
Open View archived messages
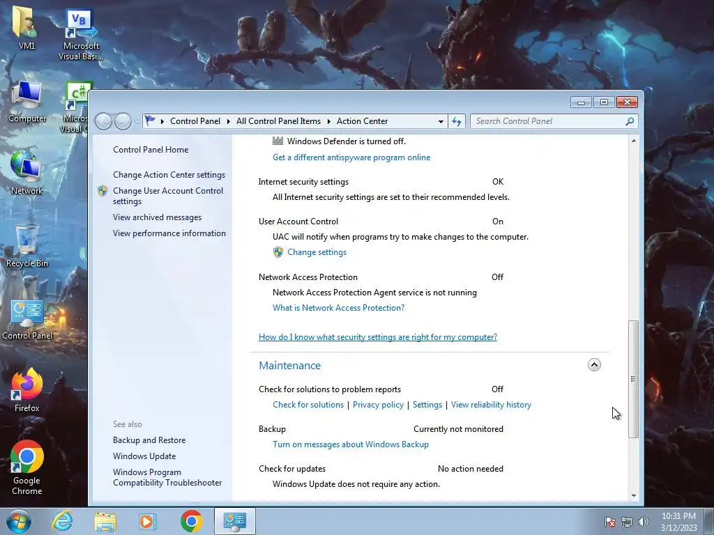pos(157,217)
